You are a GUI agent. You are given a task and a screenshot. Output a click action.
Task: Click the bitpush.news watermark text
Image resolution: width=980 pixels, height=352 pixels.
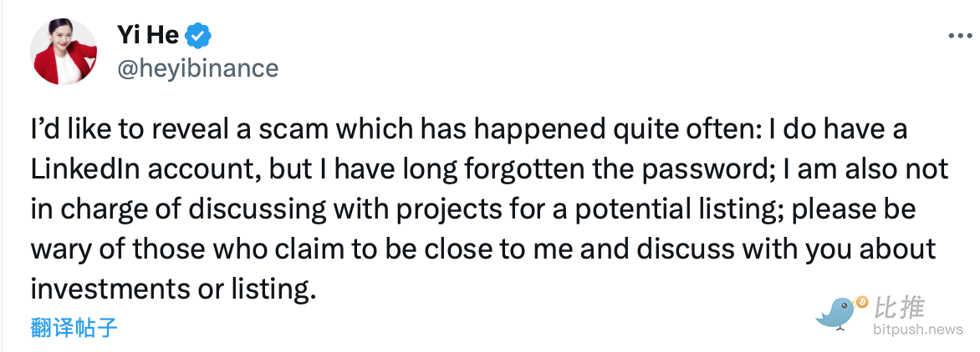click(918, 330)
